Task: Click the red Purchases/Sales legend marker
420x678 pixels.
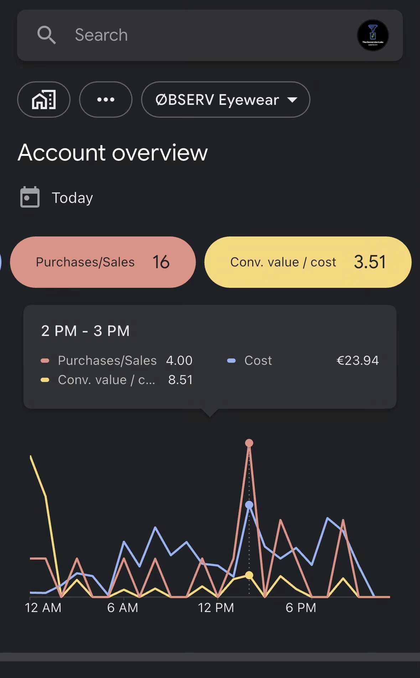Action: click(45, 361)
